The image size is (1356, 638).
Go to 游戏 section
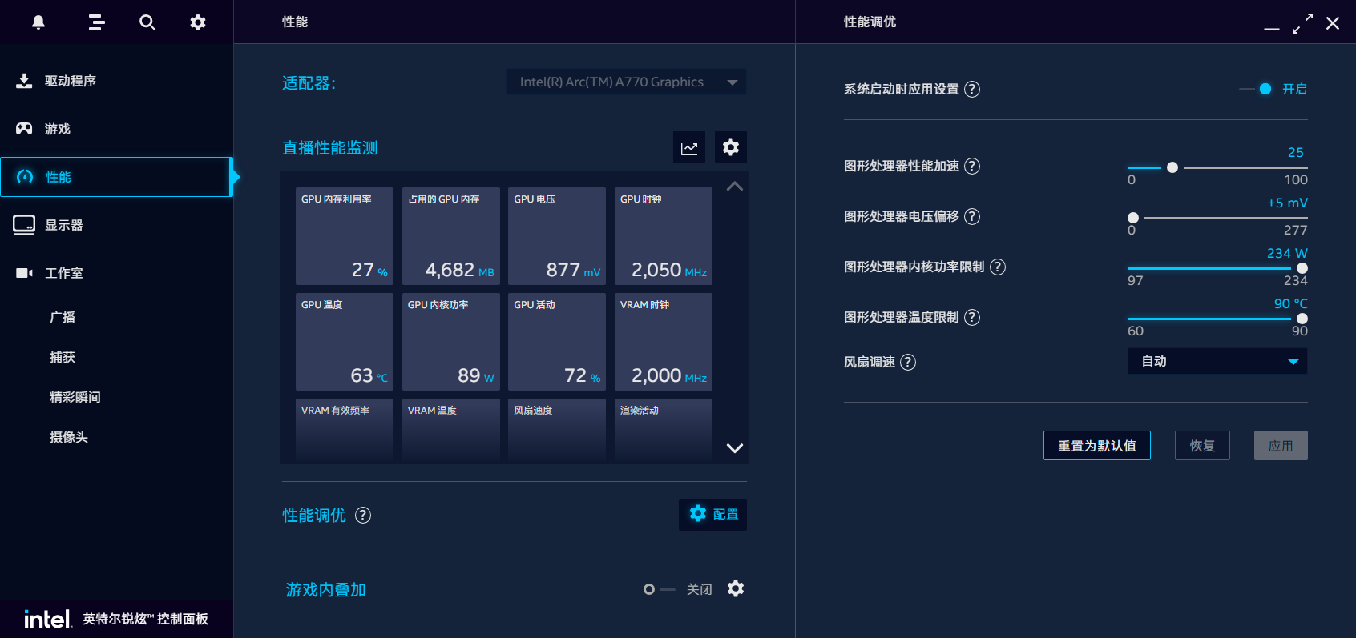coord(116,129)
